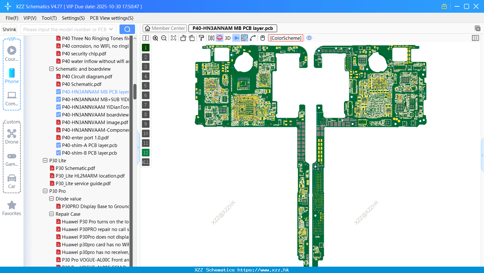Select the P40-HN3ANNAM MB PCB layer.pcb tab

pos(233,28)
